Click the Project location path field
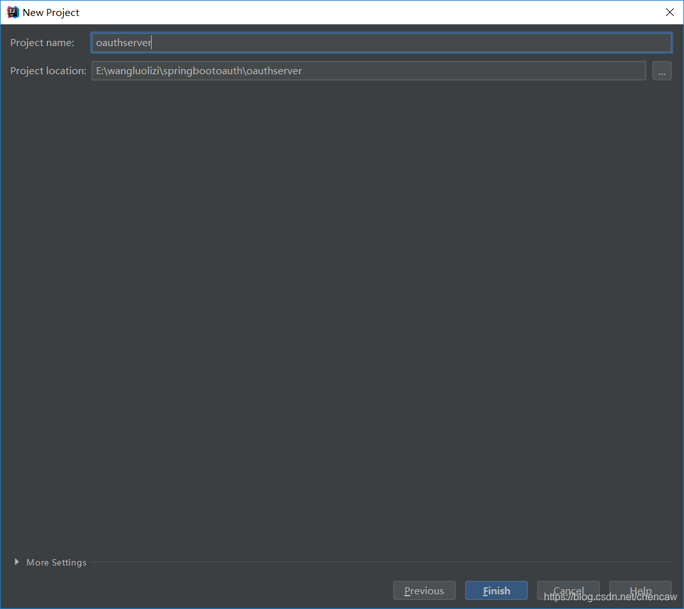The image size is (684, 609). pos(369,70)
